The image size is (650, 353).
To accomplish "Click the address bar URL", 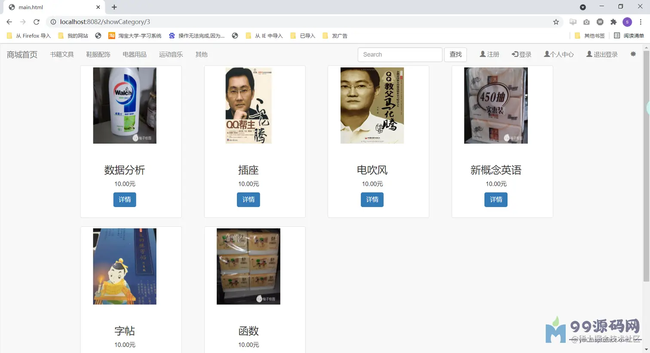I will click(x=105, y=22).
